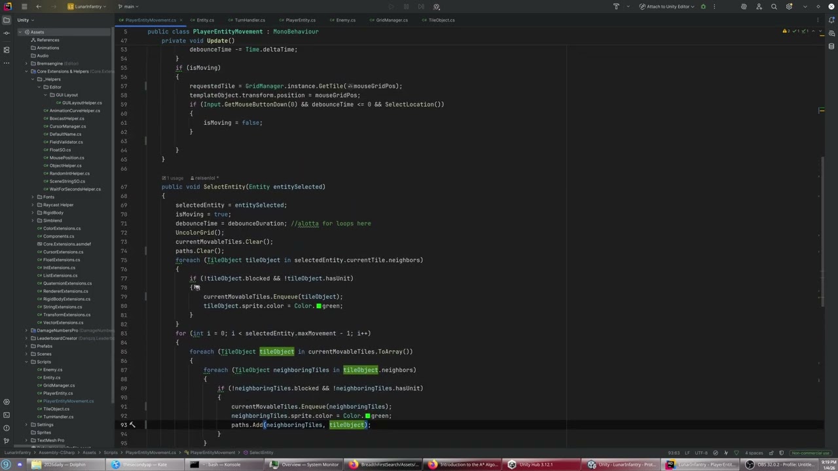
Task: Collapse the Assets root folder
Action: pyautogui.click(x=19, y=32)
